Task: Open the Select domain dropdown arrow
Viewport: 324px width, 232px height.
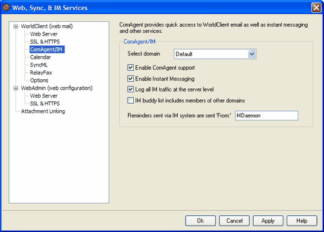Action: click(252, 54)
